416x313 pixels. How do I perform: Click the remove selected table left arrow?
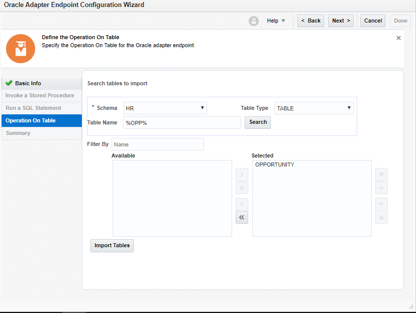(x=242, y=204)
